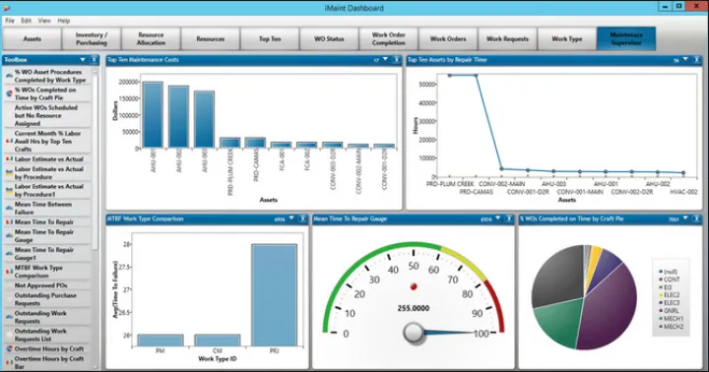The image size is (709, 372).
Task: Open the File menu
Action: click(10, 21)
